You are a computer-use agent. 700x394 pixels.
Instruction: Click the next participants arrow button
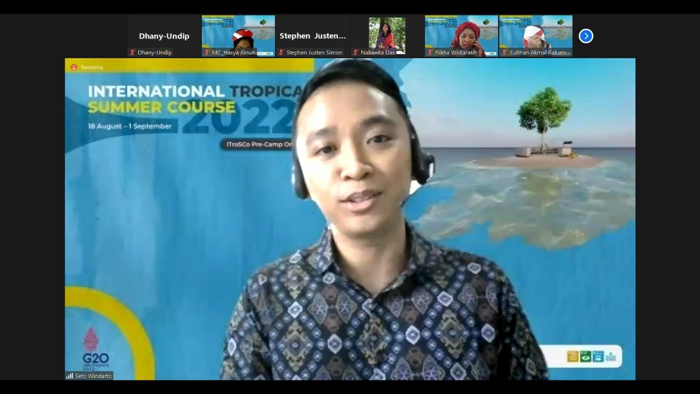click(x=586, y=36)
